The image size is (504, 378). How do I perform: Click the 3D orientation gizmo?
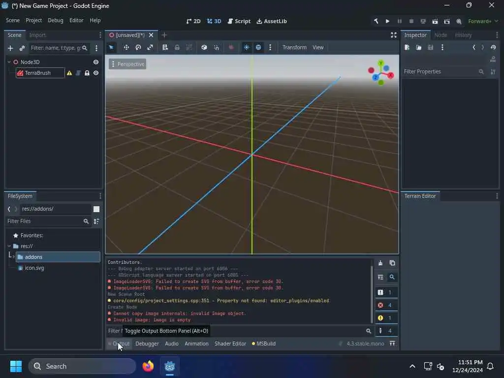coord(381,73)
